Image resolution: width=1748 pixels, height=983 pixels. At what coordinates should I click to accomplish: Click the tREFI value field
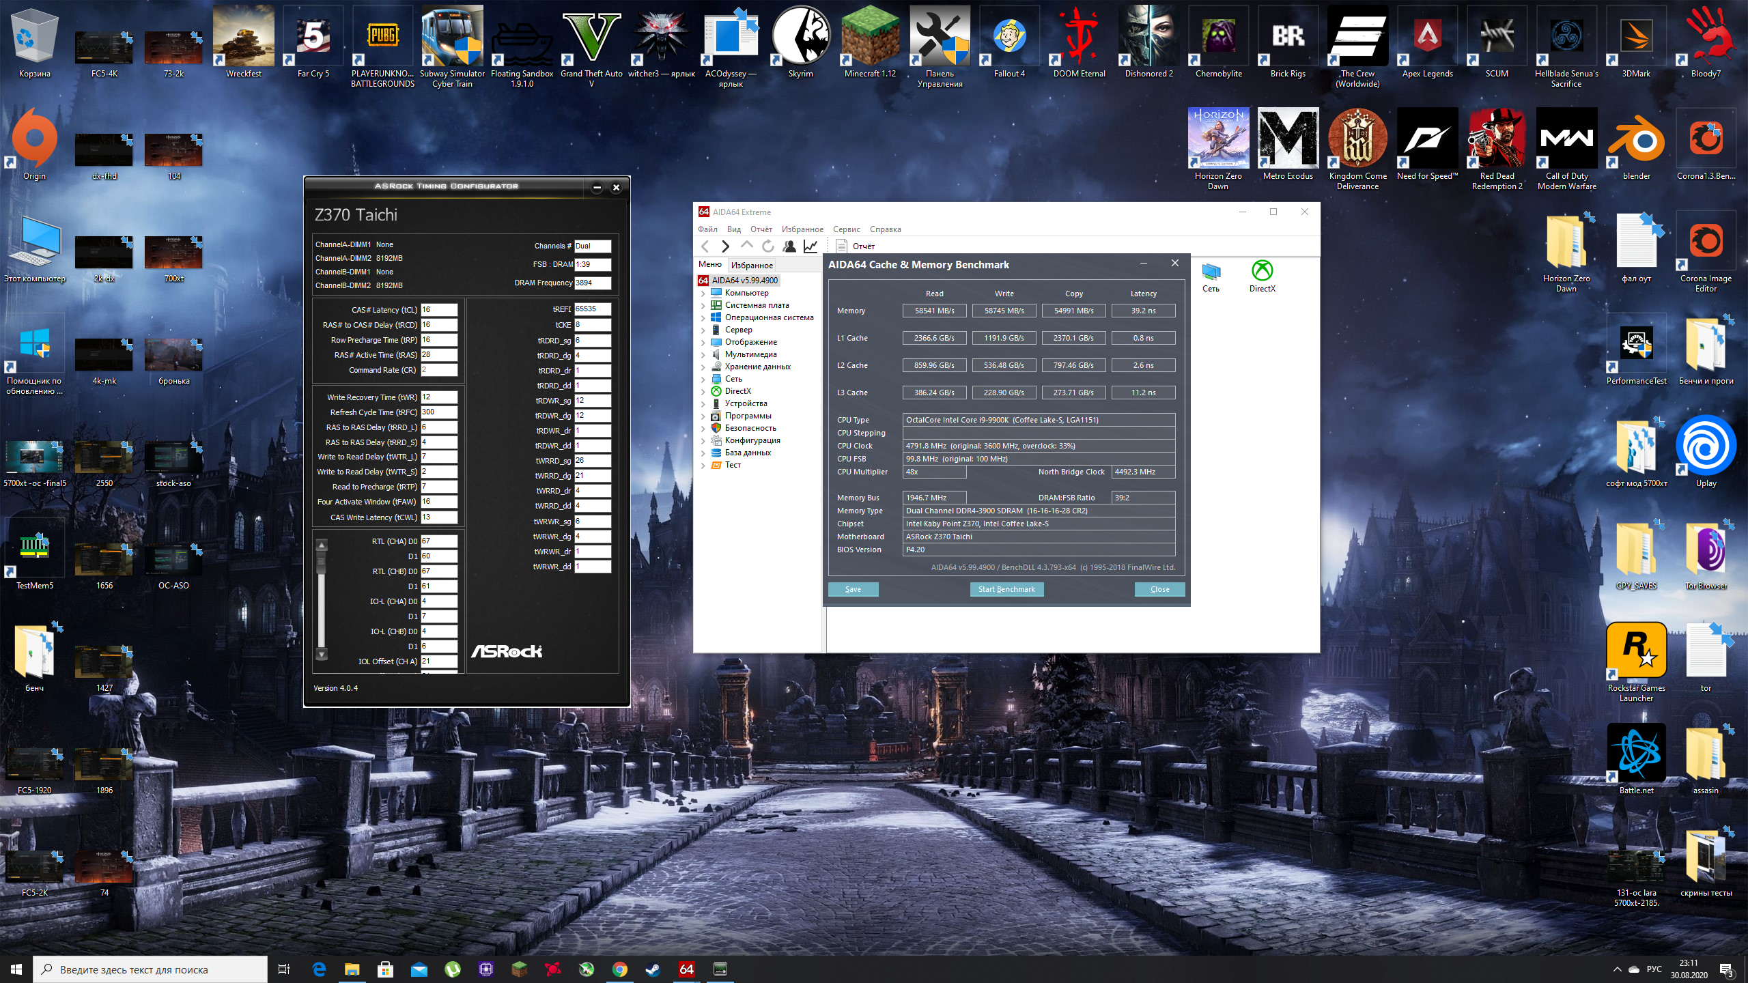click(x=592, y=309)
